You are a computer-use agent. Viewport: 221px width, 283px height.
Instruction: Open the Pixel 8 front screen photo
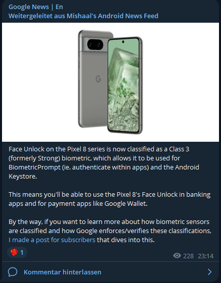pyautogui.click(x=125, y=85)
